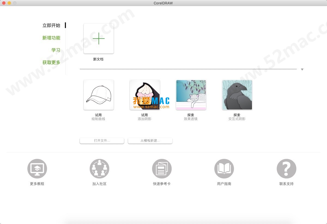Switch to the 学习 tab
Screen dimensions: 327x224
click(56, 50)
